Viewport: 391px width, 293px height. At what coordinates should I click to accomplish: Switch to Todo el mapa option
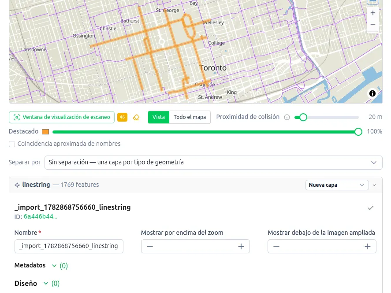point(190,117)
